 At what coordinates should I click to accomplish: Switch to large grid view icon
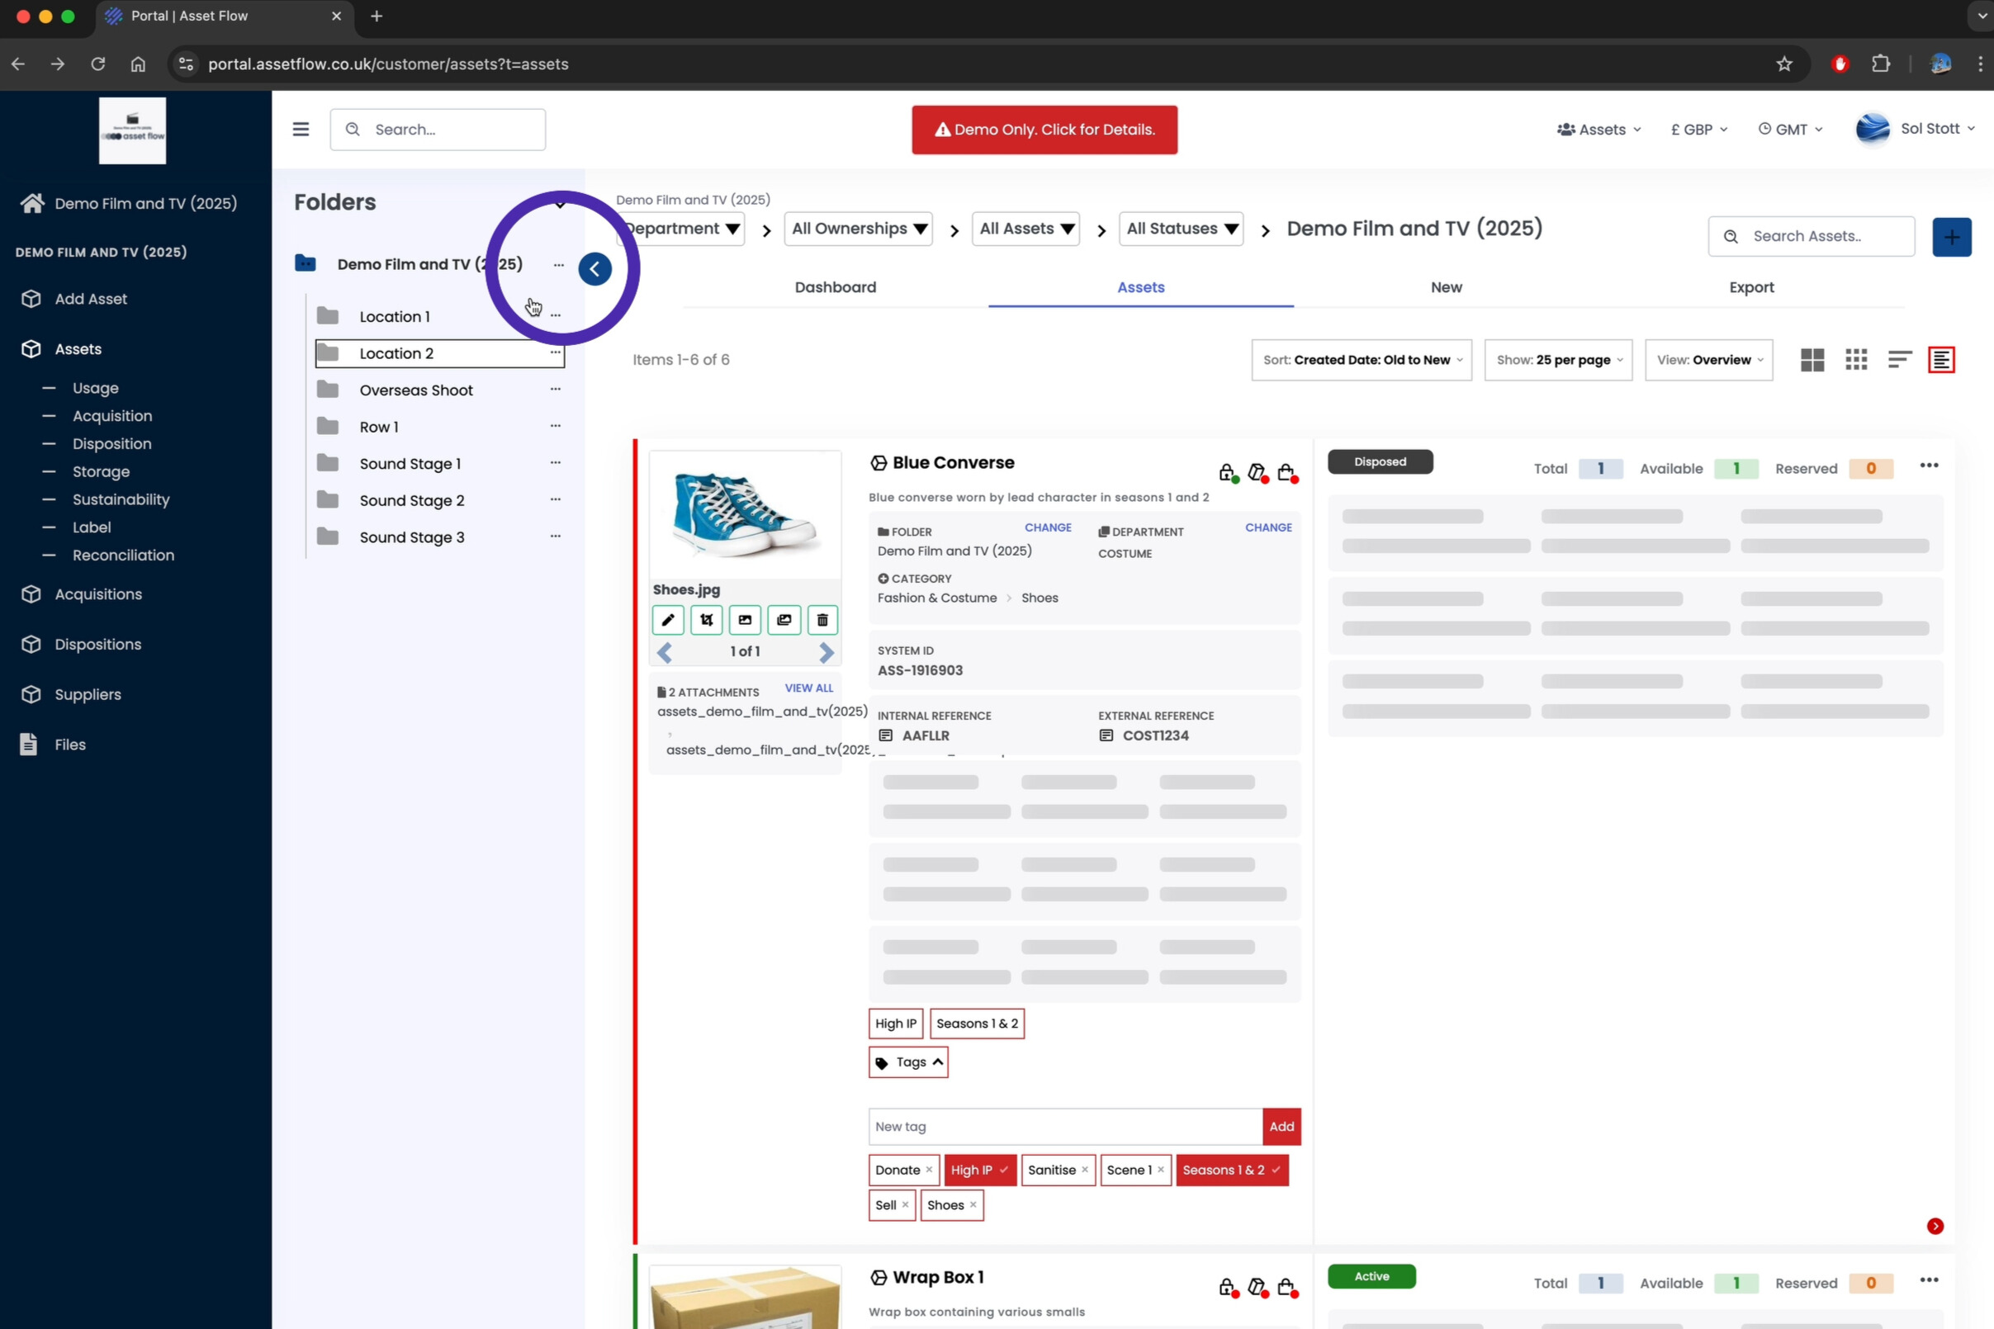click(1812, 359)
